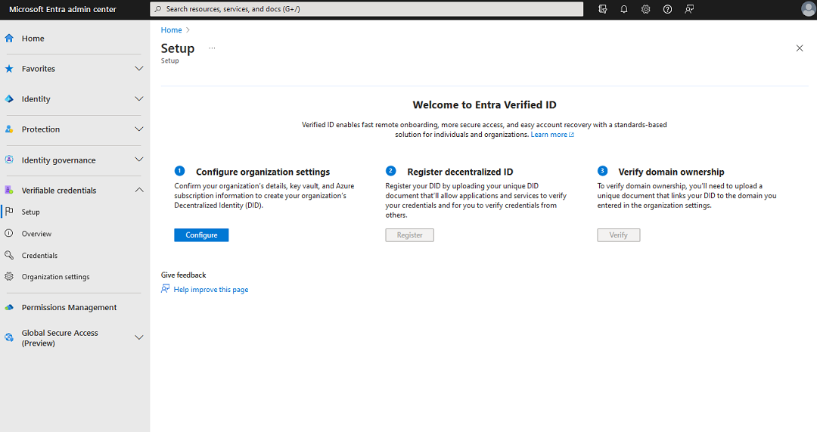Viewport: 817px width, 432px height.
Task: Click the Help improve this page feedback icon
Action: click(165, 289)
